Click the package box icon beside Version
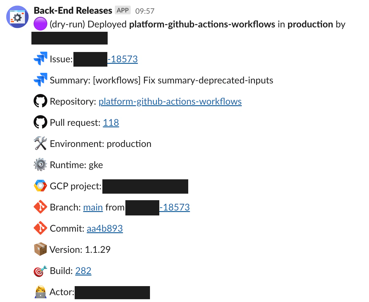Screen dimensions: 369x302 (x=40, y=249)
